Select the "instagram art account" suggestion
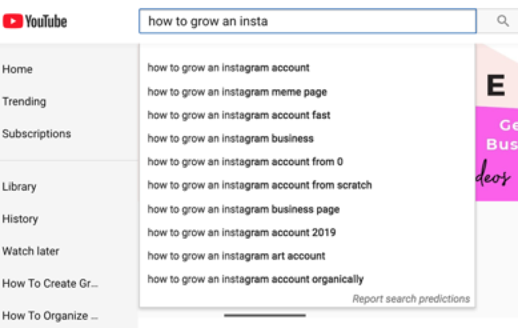This screenshot has height=328, width=518. 236,256
